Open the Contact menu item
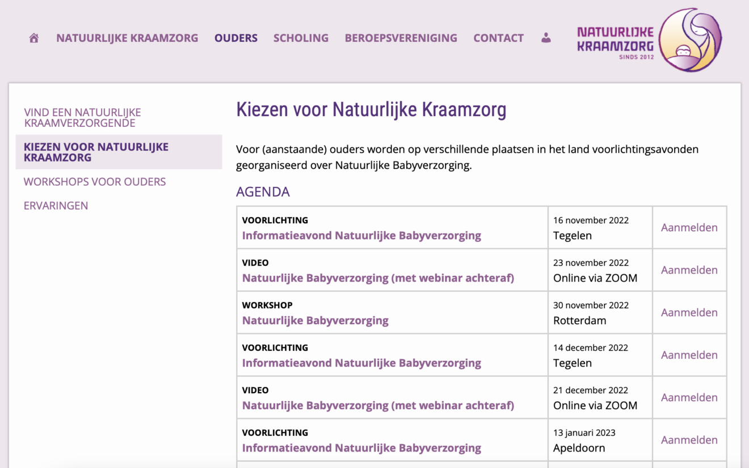The height and width of the screenshot is (468, 749). 499,38
